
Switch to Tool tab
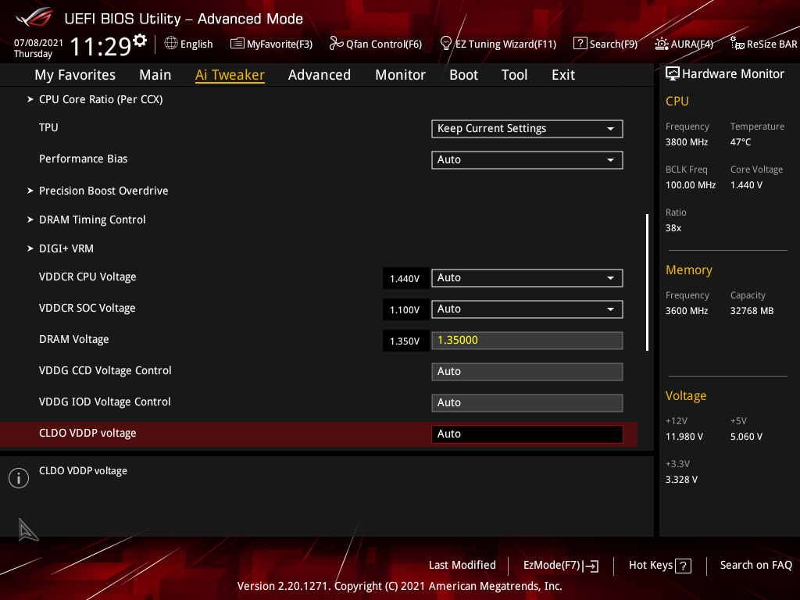[x=514, y=75]
